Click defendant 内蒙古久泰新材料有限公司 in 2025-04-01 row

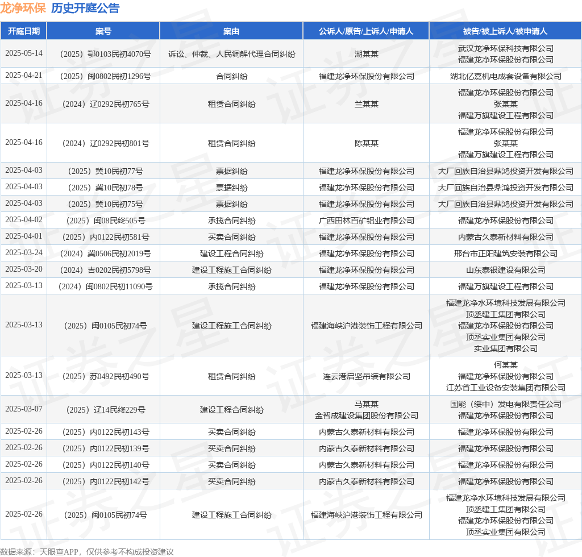point(505,237)
